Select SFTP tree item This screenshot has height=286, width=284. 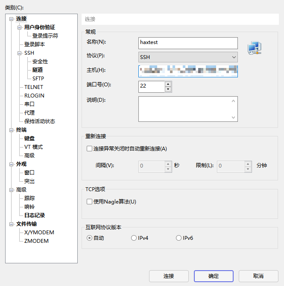point(38,78)
